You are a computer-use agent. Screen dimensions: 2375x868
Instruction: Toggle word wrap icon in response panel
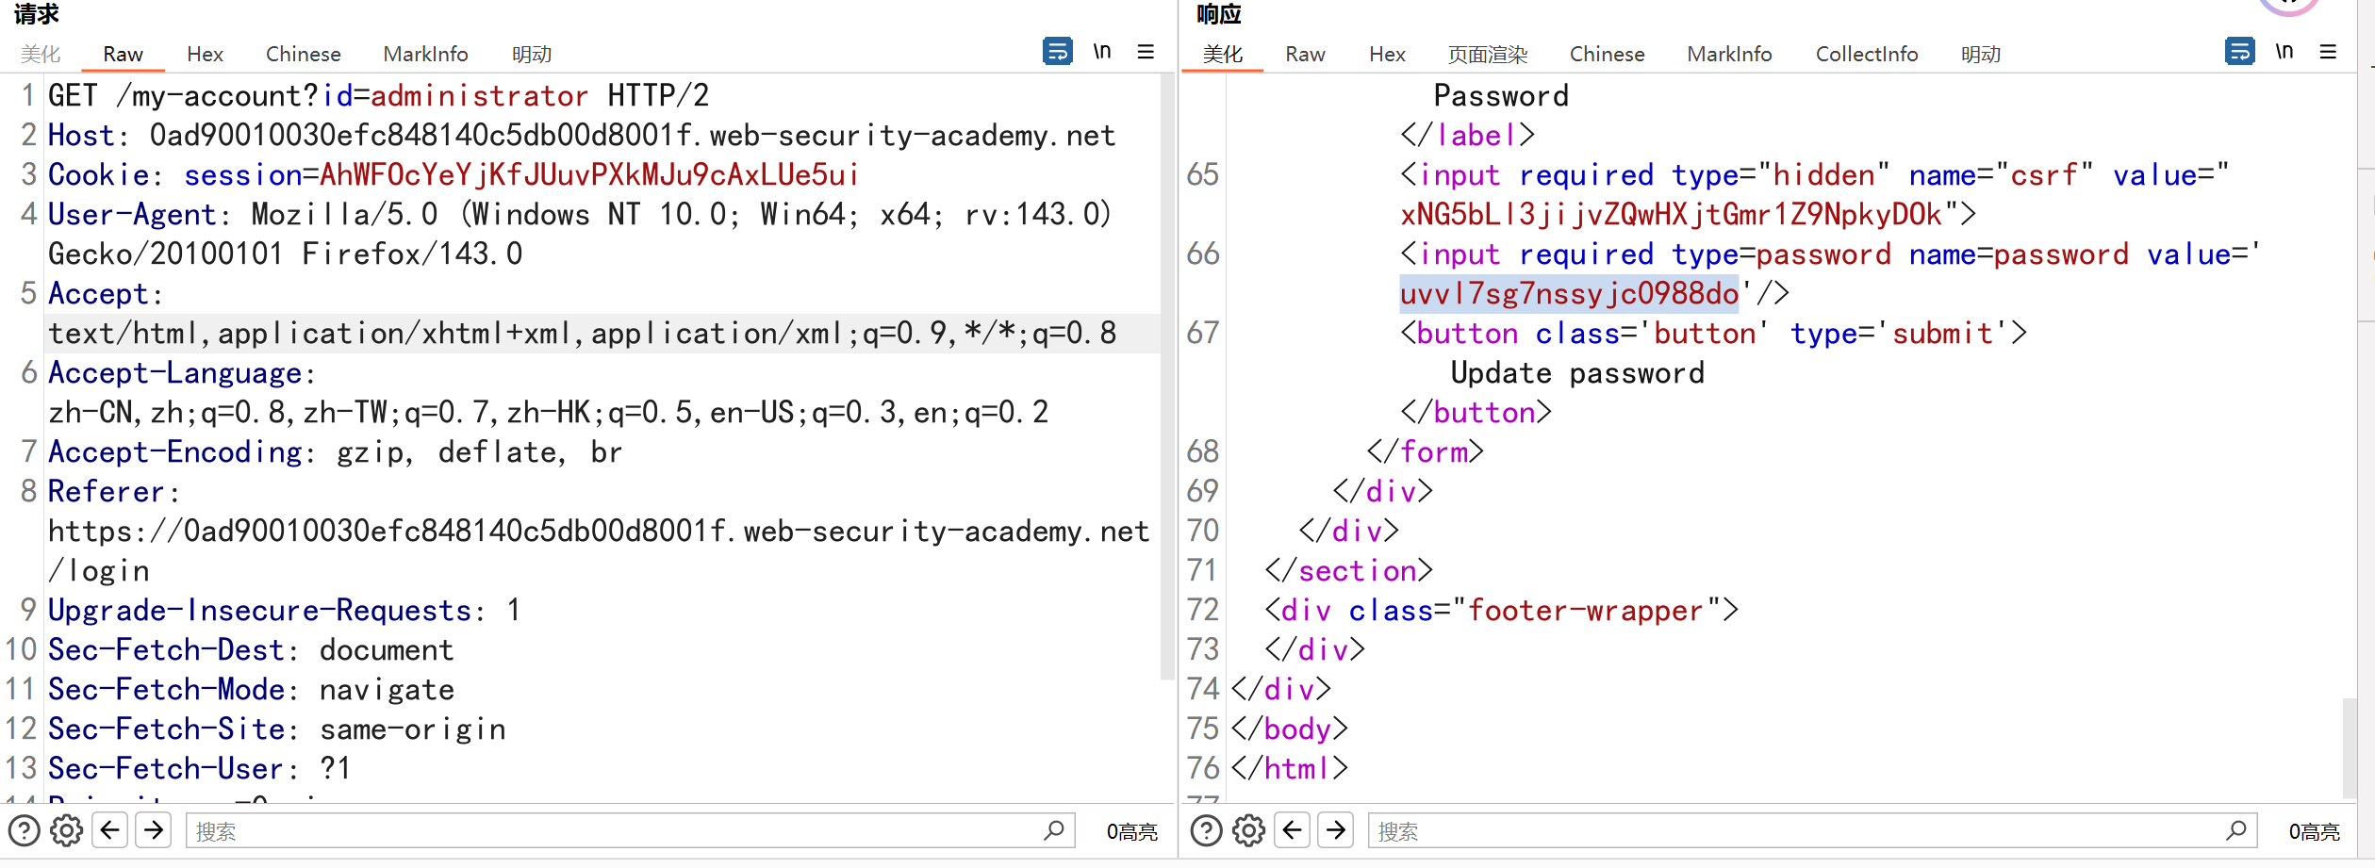tap(2239, 51)
